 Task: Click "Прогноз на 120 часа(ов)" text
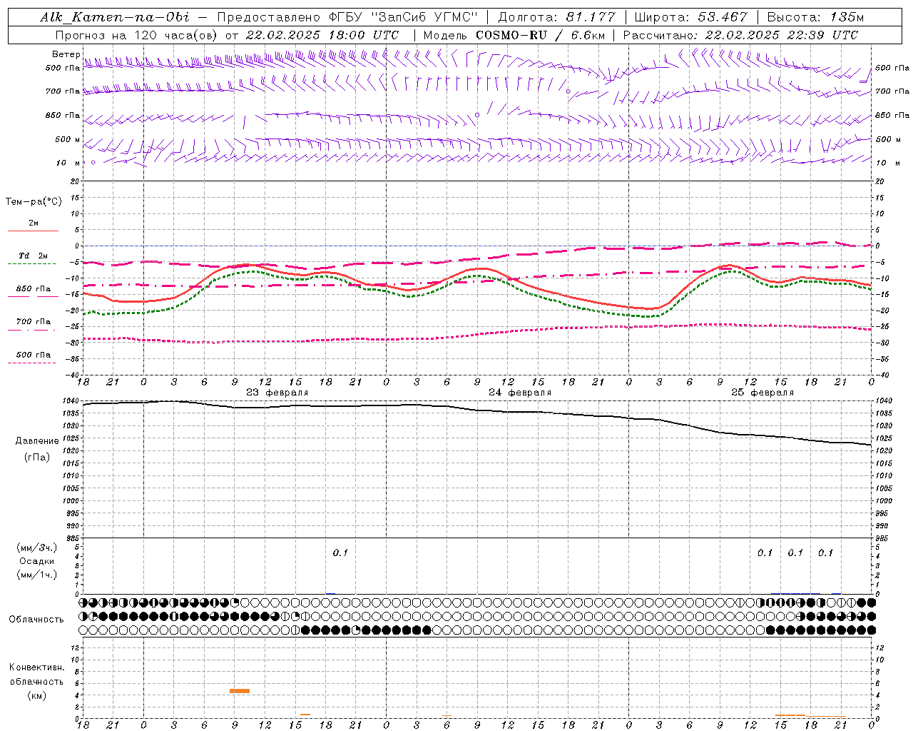click(x=137, y=35)
